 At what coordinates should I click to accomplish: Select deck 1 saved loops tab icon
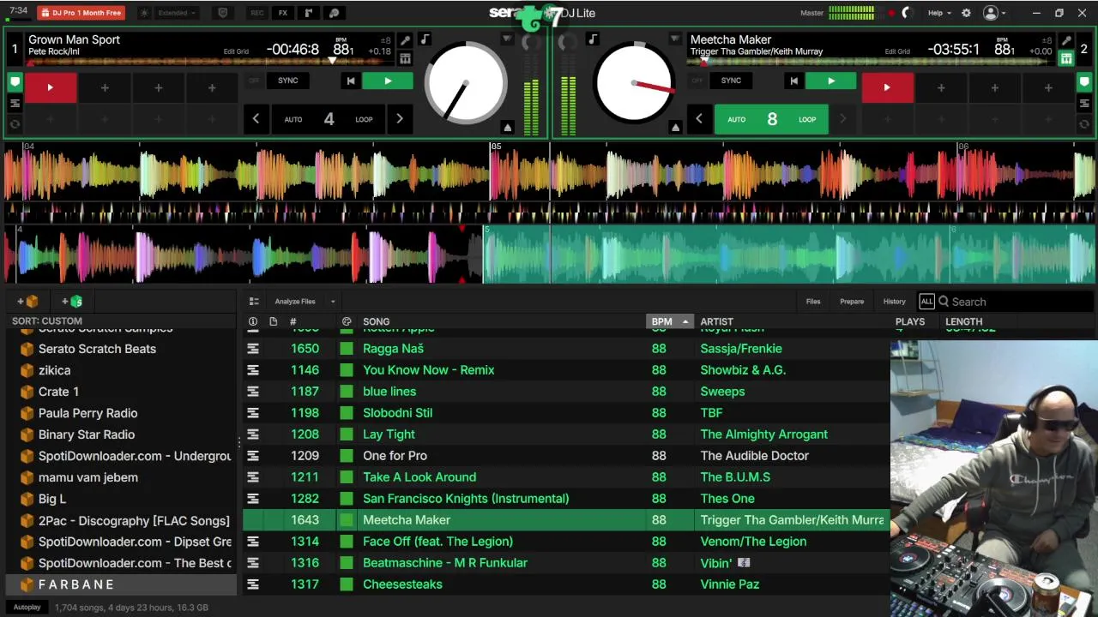click(x=15, y=104)
